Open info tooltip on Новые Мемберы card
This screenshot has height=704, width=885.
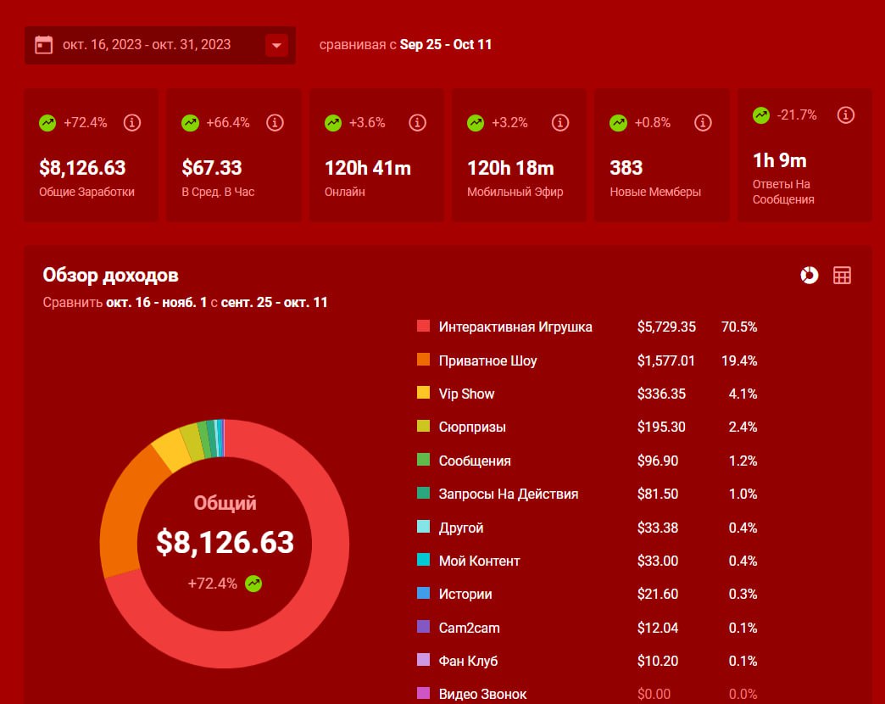click(x=702, y=123)
